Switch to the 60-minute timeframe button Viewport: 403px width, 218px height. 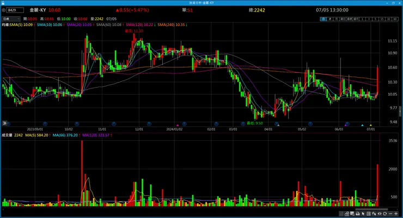point(395,19)
